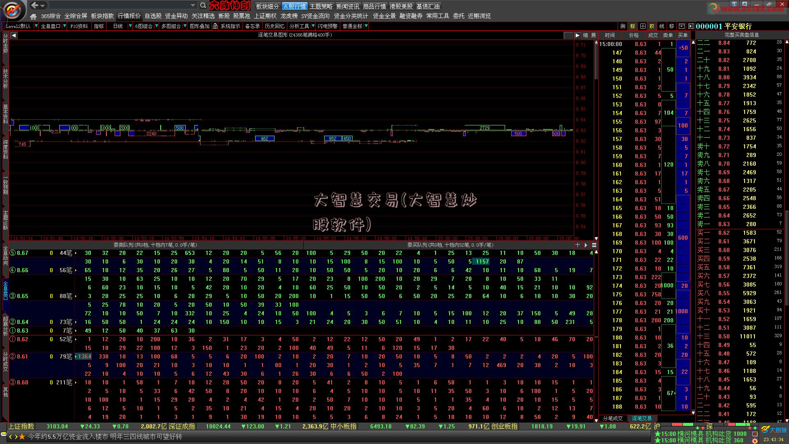The image size is (789, 444).
Task: Click the crosshair grid icon
Action: (x=643, y=26)
